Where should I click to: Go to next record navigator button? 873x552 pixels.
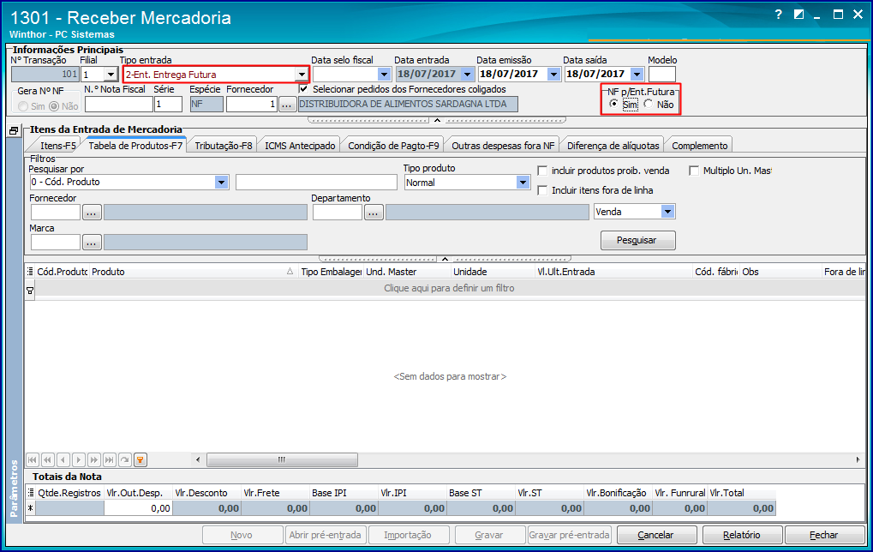79,460
